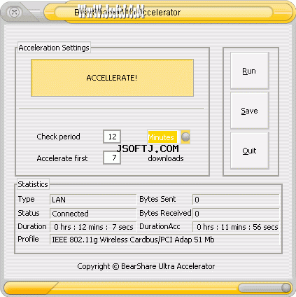296x297 pixels.
Task: Click the round X close icon
Action: click(x=14, y=12)
